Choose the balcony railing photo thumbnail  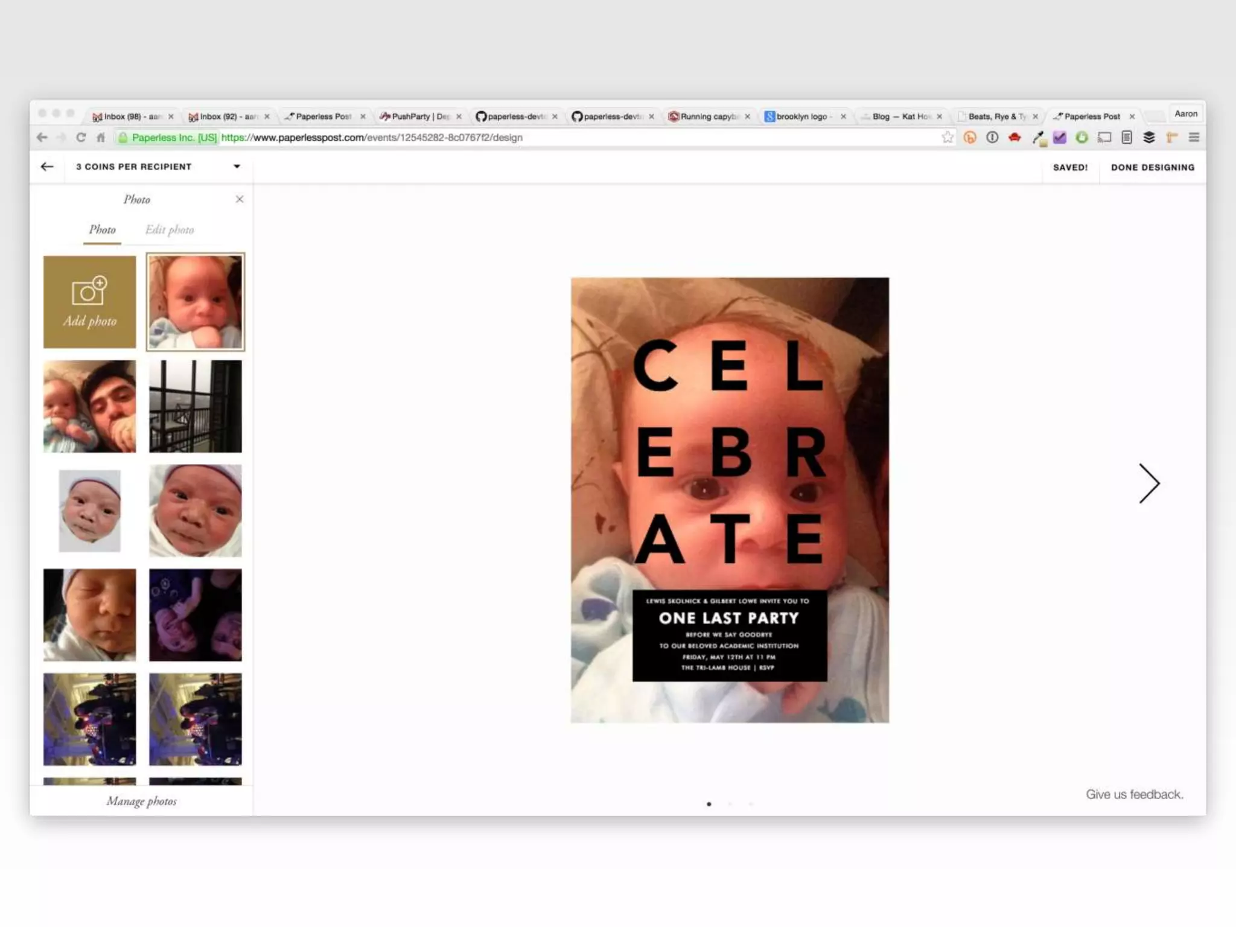click(195, 406)
